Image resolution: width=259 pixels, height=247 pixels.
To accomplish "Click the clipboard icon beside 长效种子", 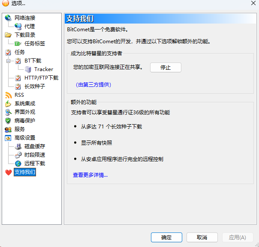I will pos(18,86).
